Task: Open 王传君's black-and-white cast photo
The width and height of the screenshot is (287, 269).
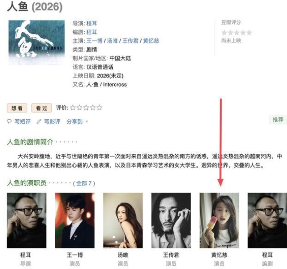Action: coord(171,220)
